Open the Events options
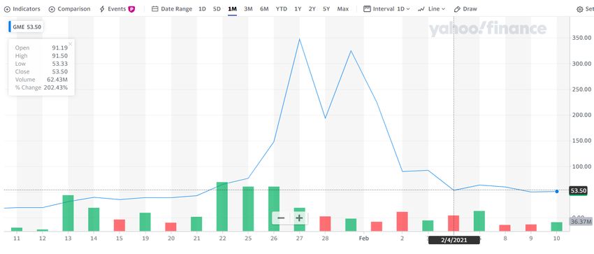594x254 pixels. coord(113,8)
